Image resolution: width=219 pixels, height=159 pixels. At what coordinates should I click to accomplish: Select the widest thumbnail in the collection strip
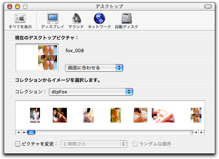click(163, 115)
